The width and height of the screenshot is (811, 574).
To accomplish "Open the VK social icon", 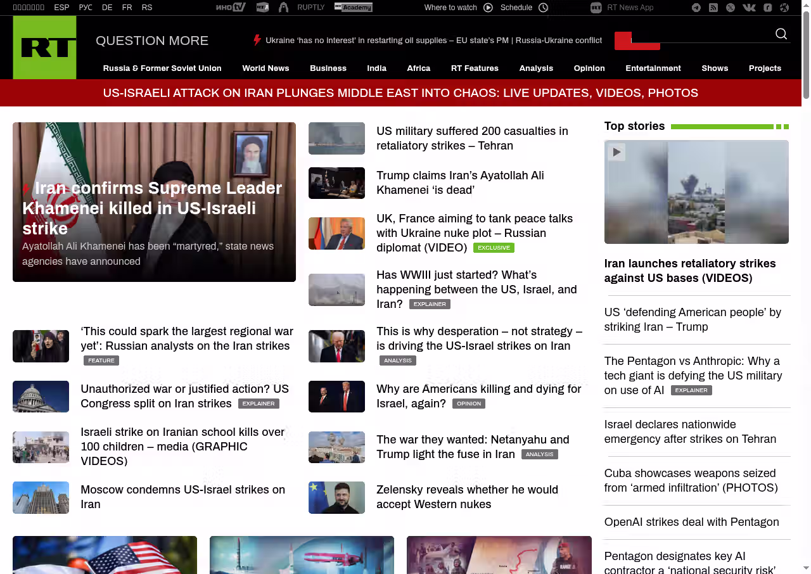I will [749, 8].
